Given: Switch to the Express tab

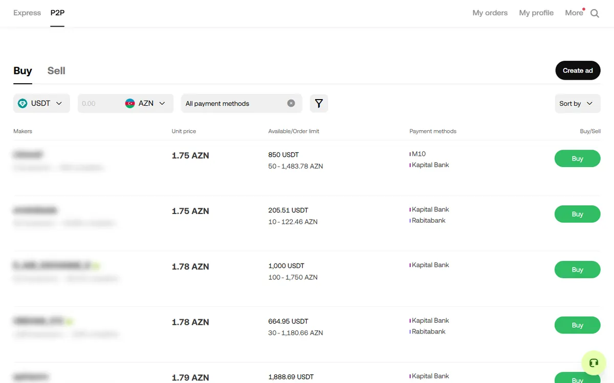Looking at the screenshot, I should [x=27, y=13].
